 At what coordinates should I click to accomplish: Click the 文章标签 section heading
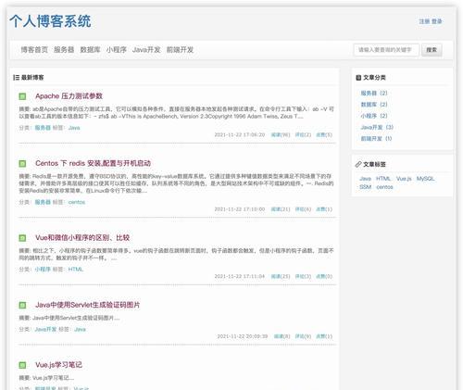point(374,164)
